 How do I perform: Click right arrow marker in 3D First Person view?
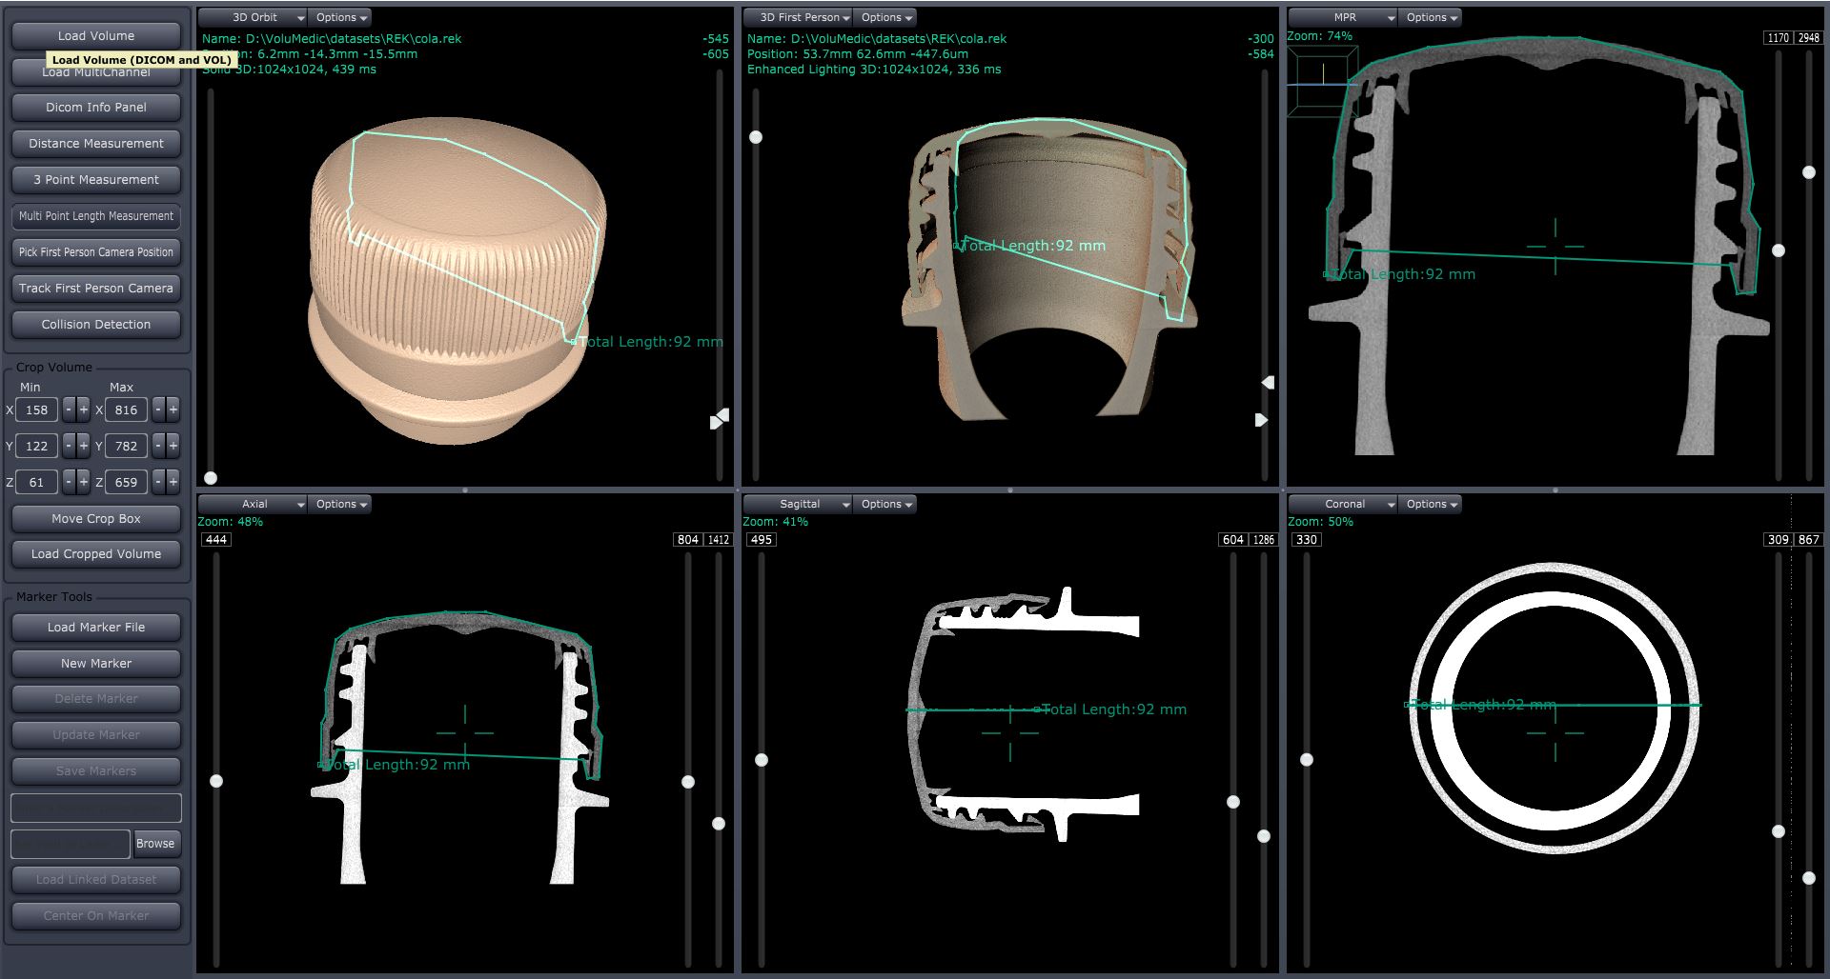coord(1261,420)
